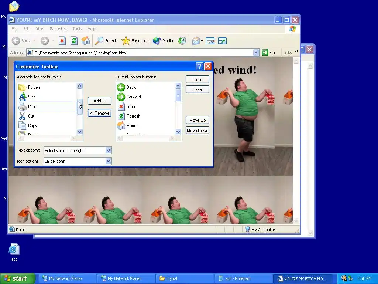Click the Edit page icon in toolbar

210,41
